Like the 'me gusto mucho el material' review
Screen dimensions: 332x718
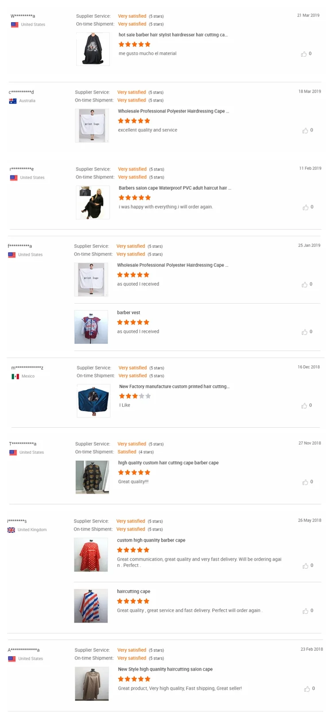coord(304,54)
